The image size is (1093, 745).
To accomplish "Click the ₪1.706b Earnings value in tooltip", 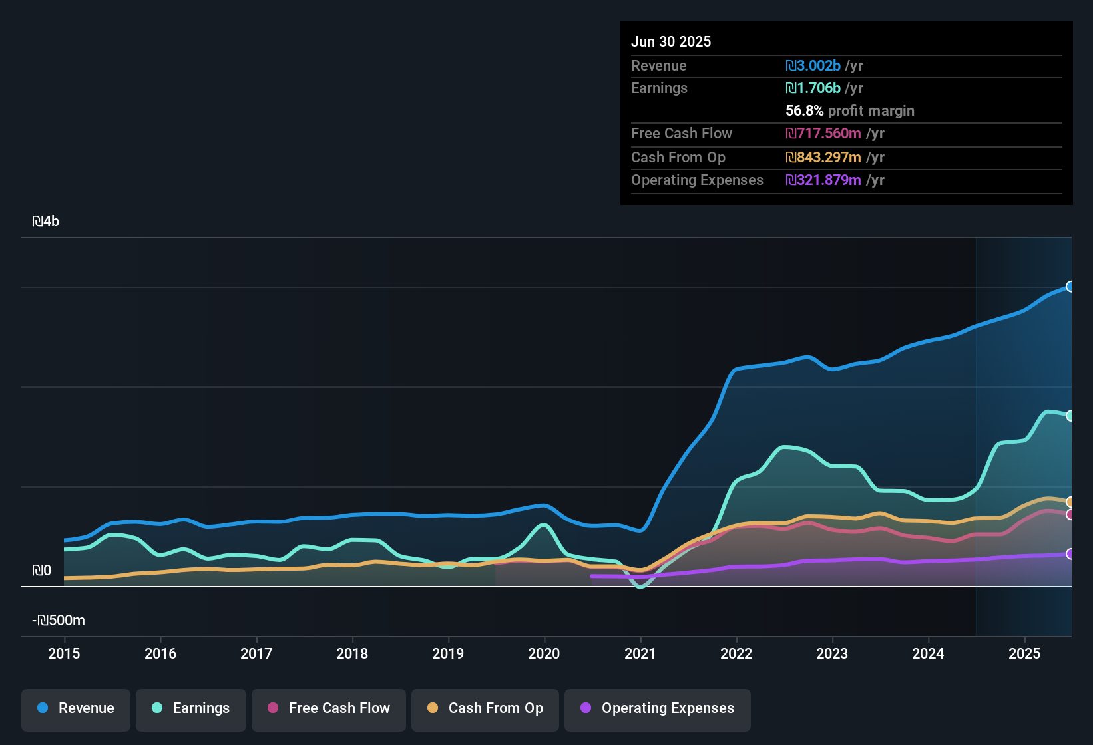I will 813,88.
